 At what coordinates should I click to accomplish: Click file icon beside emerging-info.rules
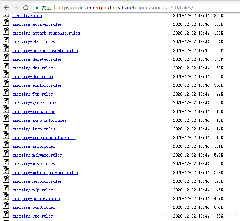pos(6,144)
